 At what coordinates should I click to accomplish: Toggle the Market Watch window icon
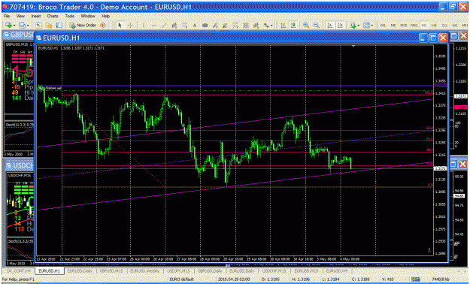38,26
